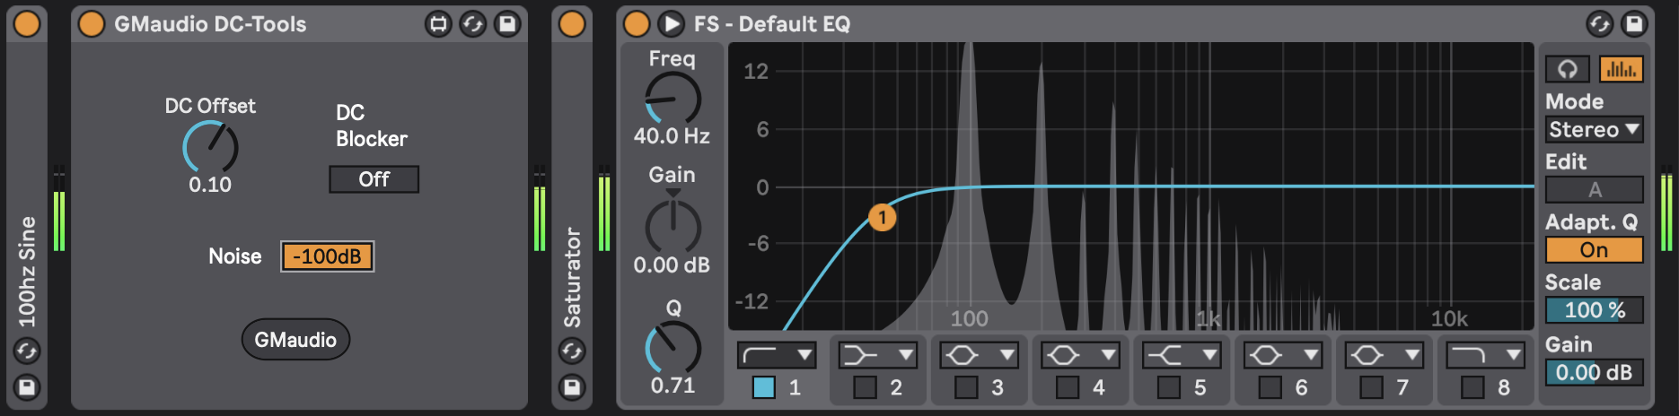The image size is (1679, 416).
Task: Toggle the DC Blocker Off switch
Action: tap(374, 179)
